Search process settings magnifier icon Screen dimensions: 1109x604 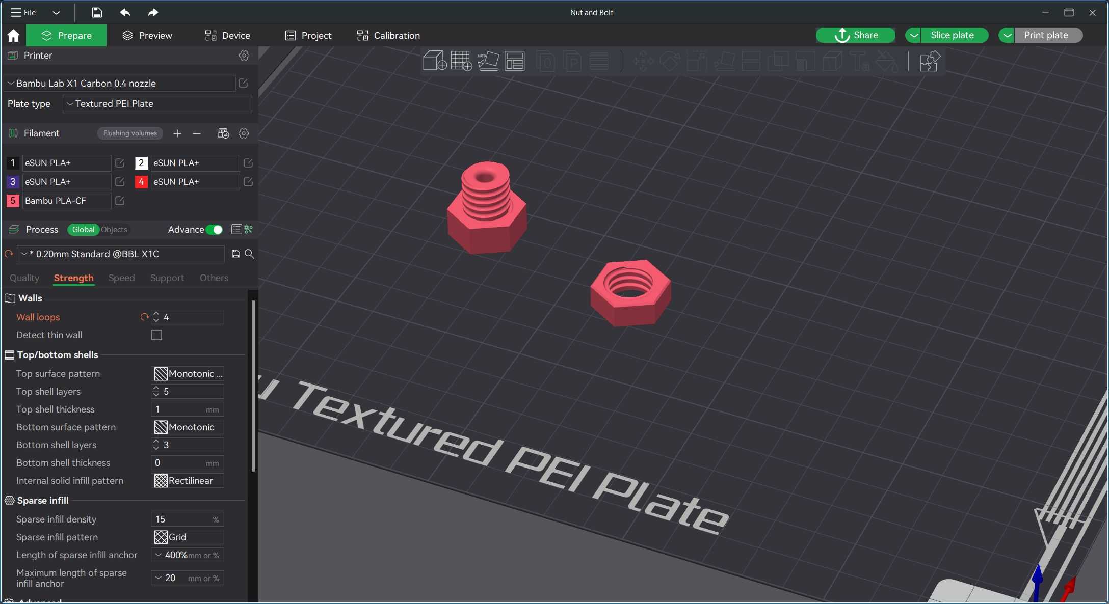coord(249,254)
